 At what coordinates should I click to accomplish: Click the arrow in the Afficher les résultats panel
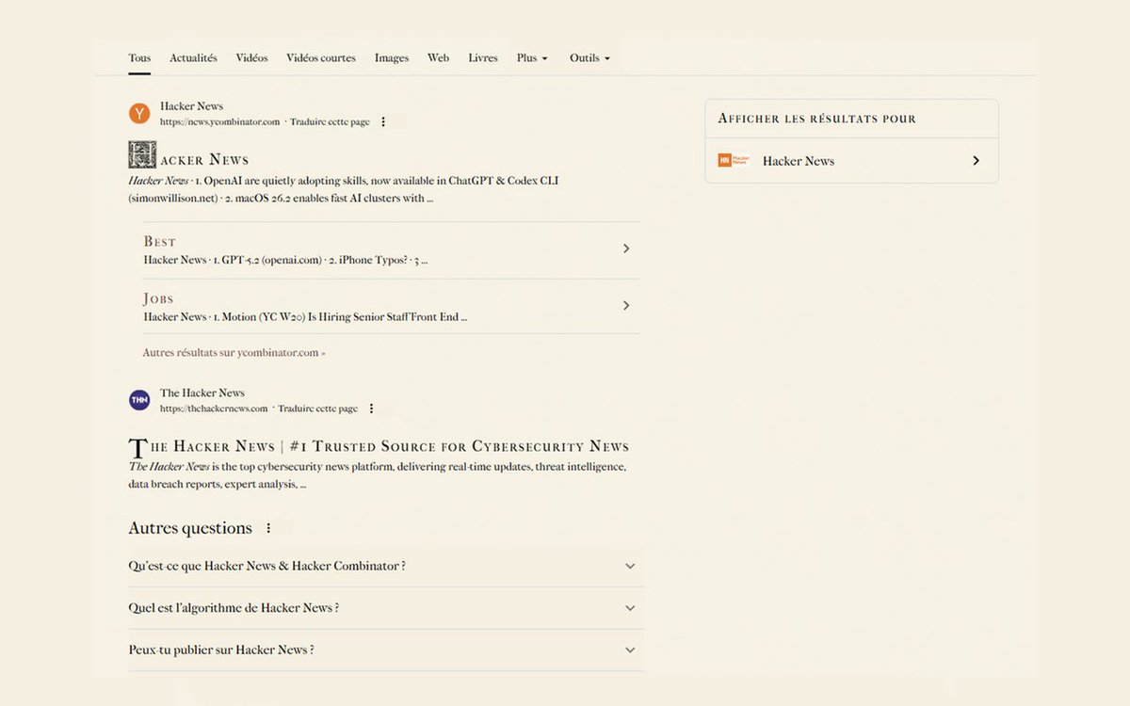coord(976,161)
